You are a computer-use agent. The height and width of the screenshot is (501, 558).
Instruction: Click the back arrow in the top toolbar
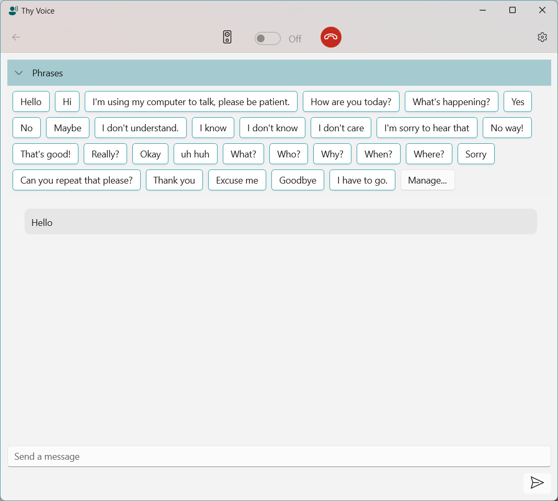pos(16,37)
